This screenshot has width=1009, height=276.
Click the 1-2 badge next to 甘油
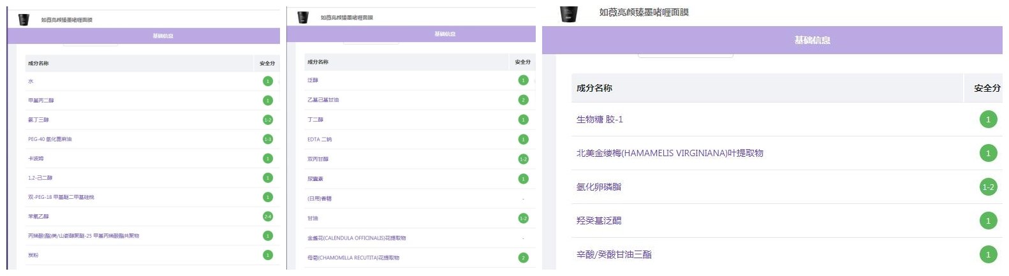coord(523,219)
